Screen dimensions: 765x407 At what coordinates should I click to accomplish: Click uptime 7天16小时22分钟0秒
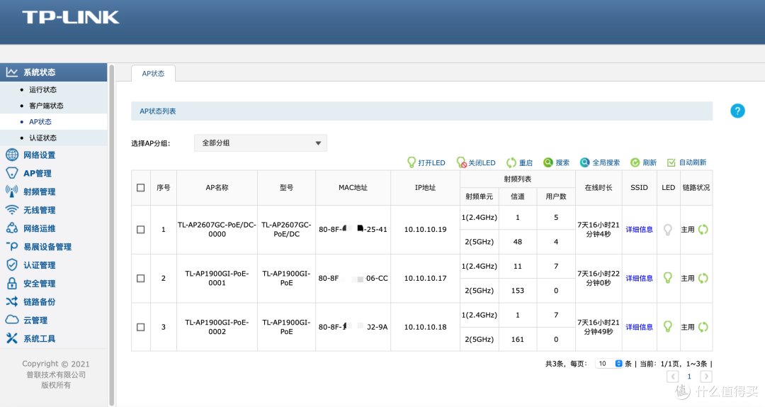(598, 278)
